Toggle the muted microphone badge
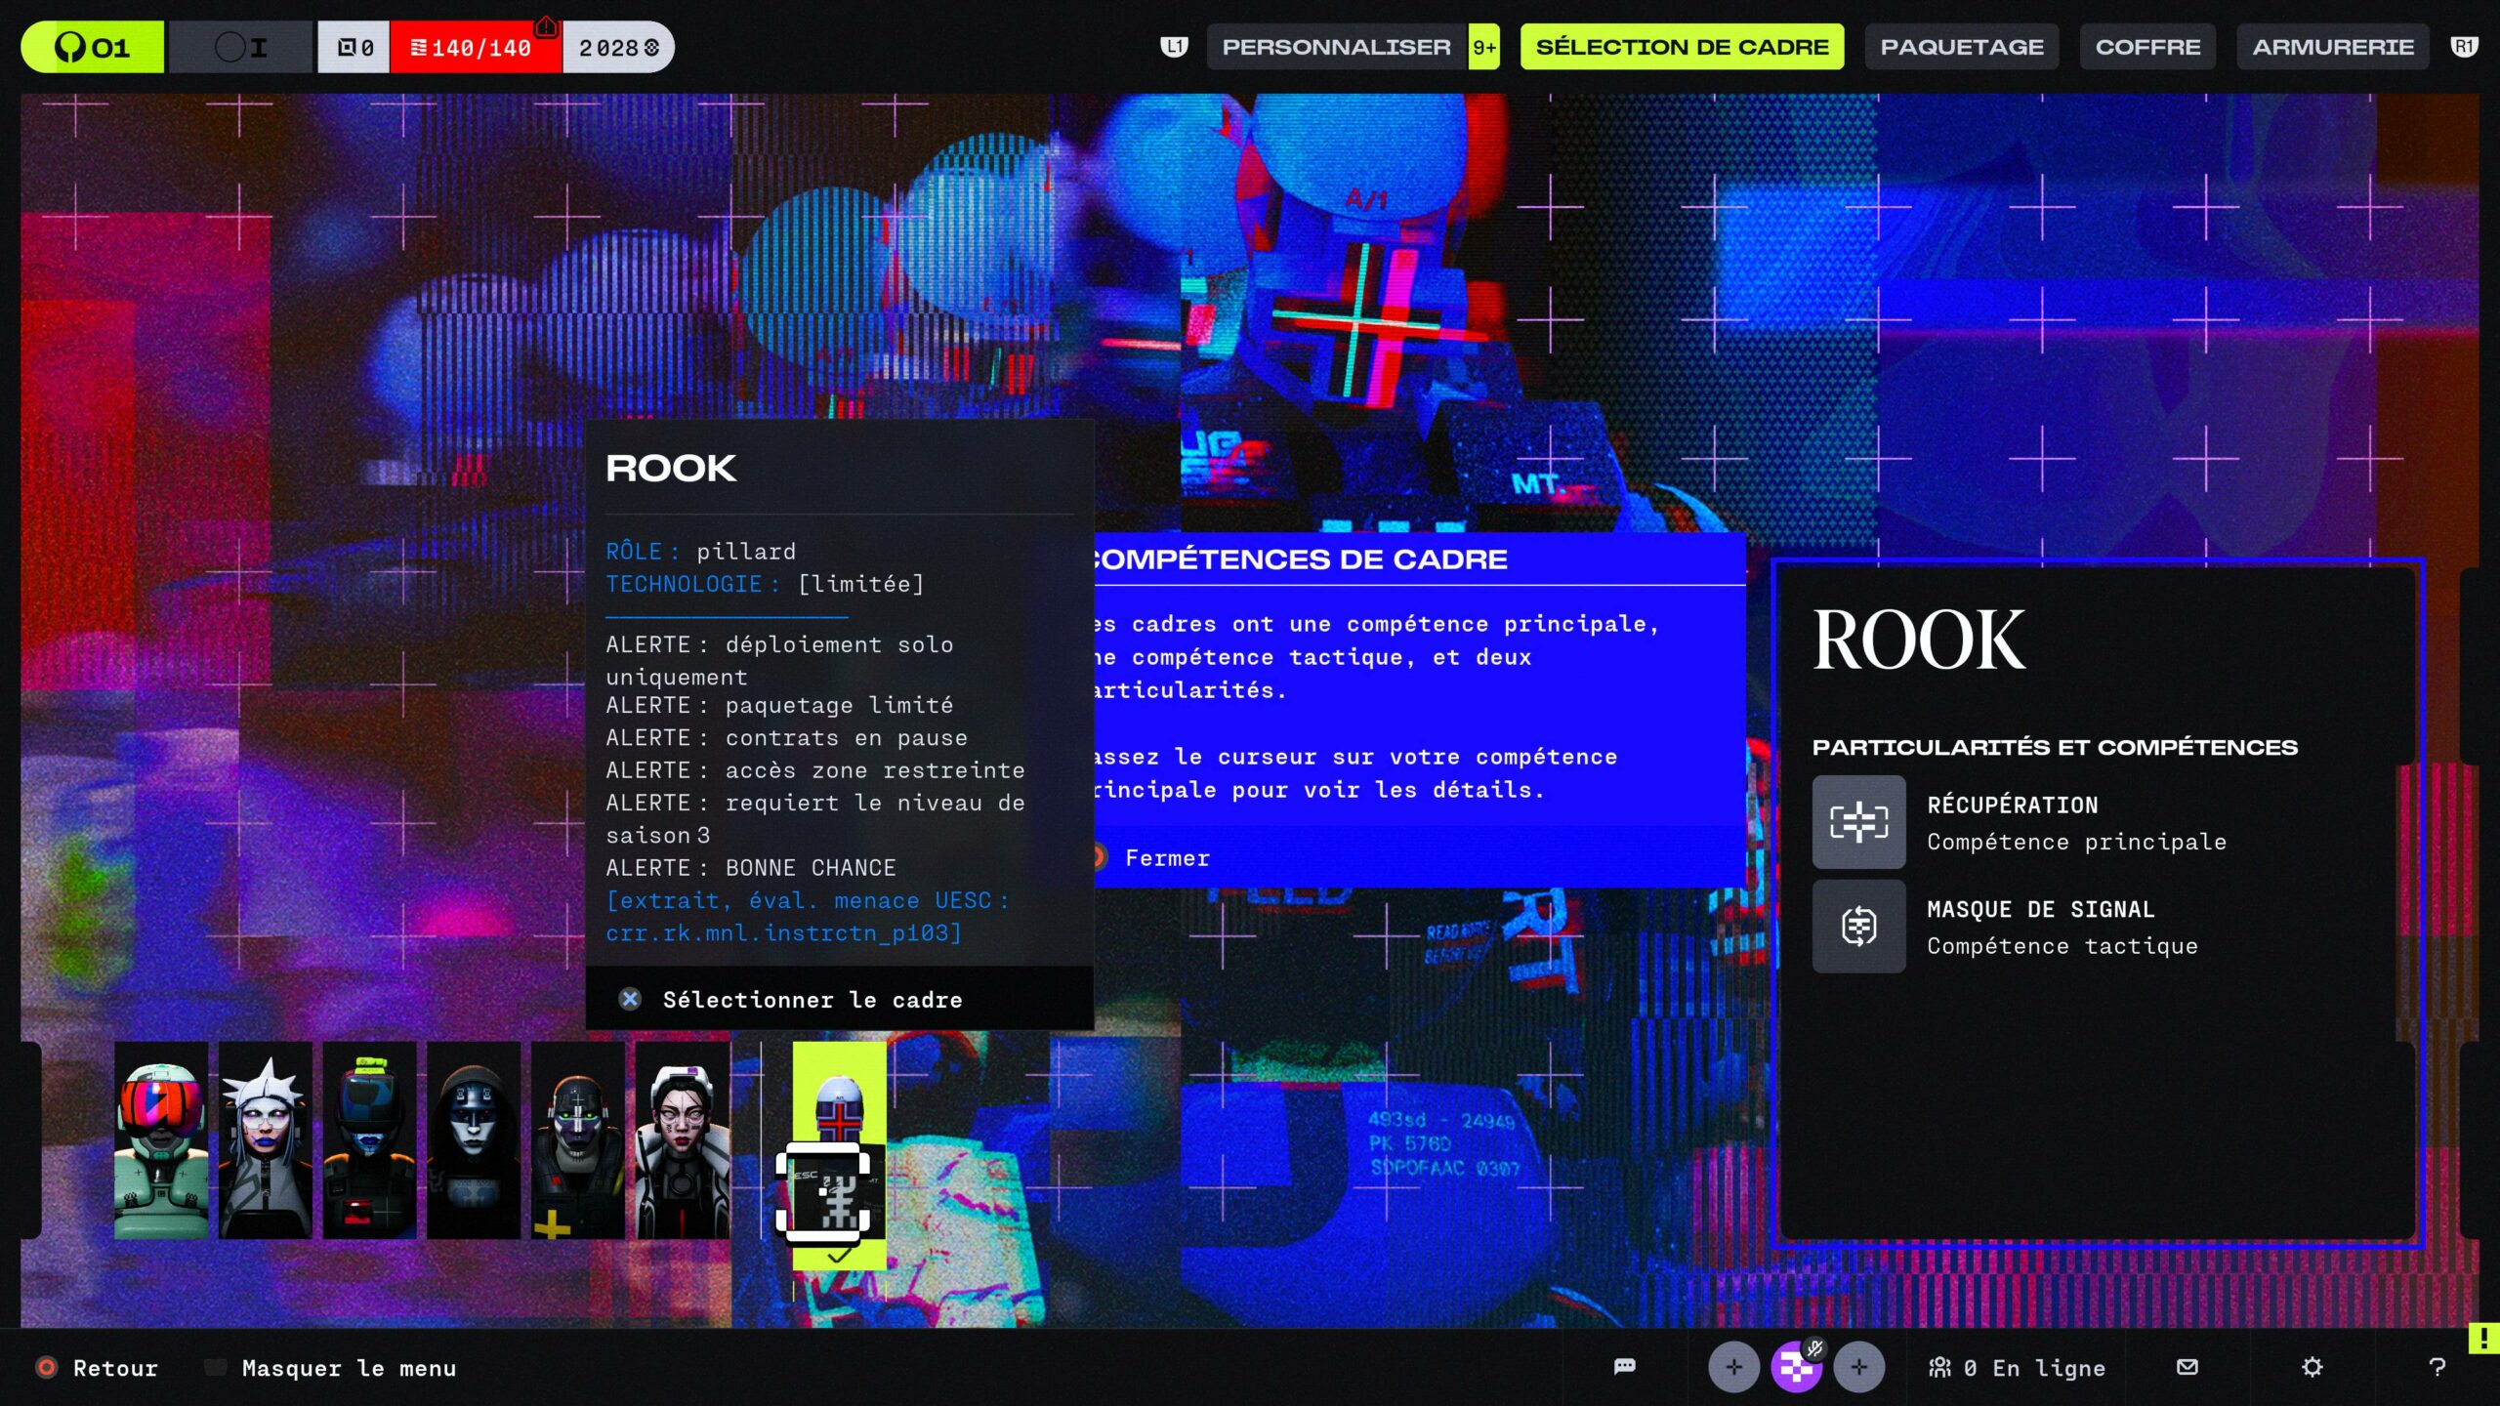2500x1406 pixels. click(1814, 1348)
